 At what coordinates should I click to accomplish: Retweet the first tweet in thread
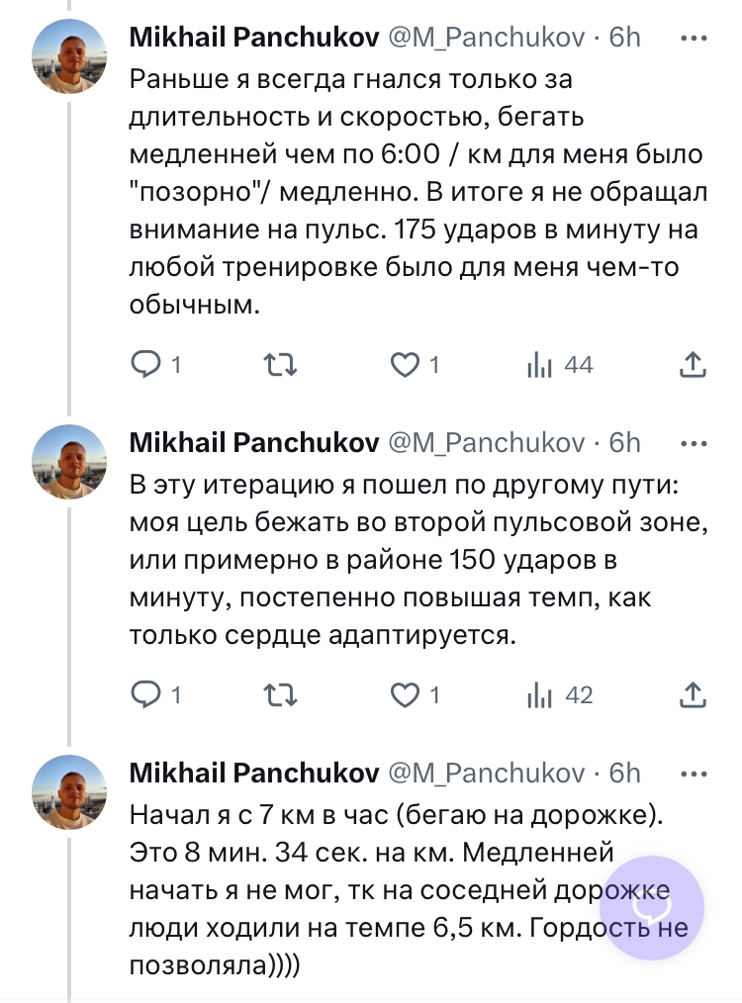284,365
